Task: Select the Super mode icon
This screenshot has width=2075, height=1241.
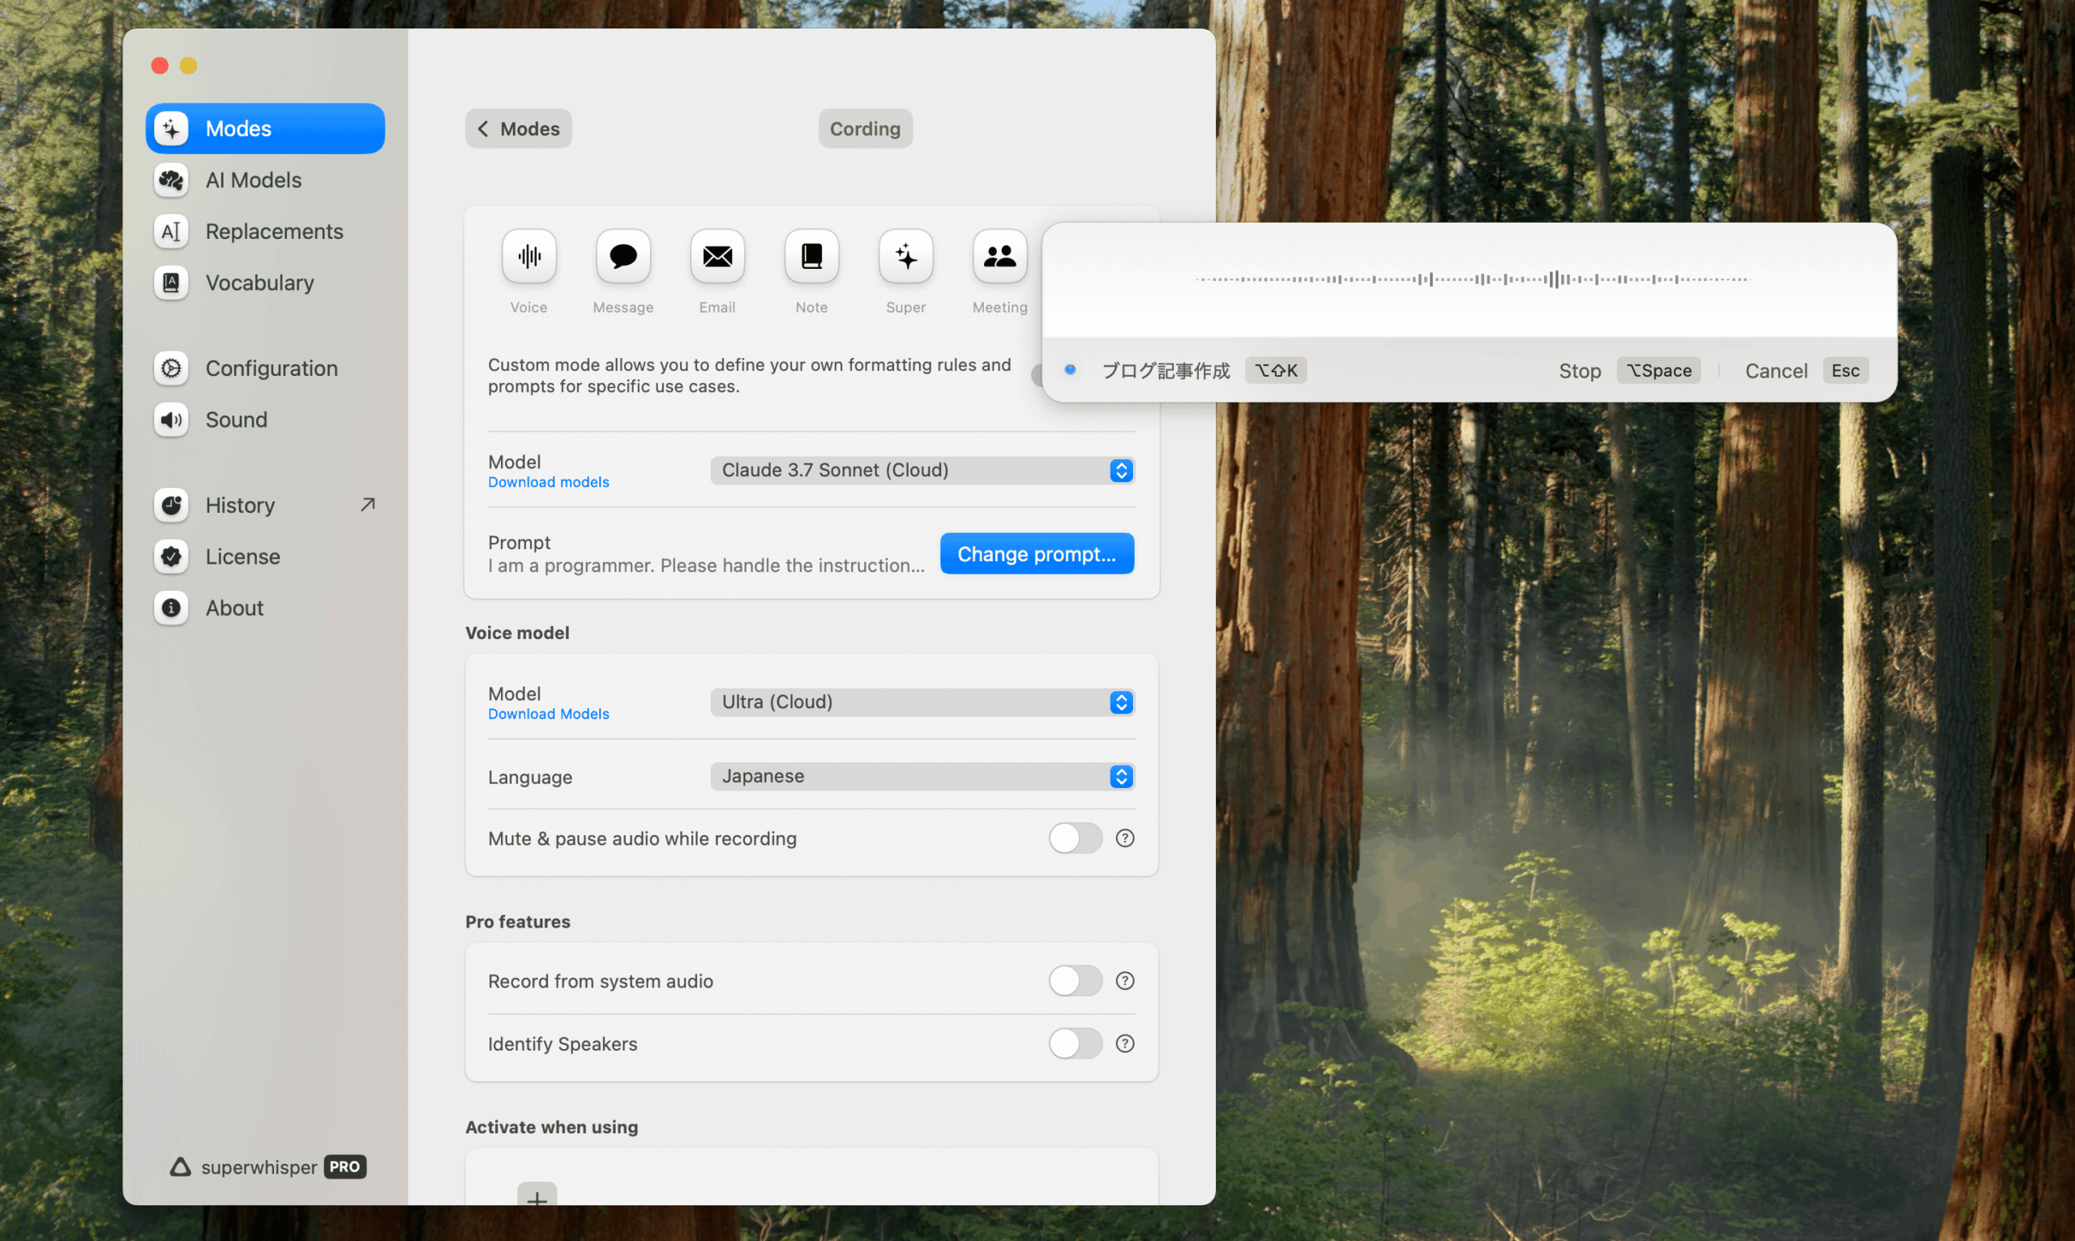Action: 905,256
